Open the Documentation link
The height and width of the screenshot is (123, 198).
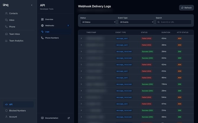click(x=51, y=118)
